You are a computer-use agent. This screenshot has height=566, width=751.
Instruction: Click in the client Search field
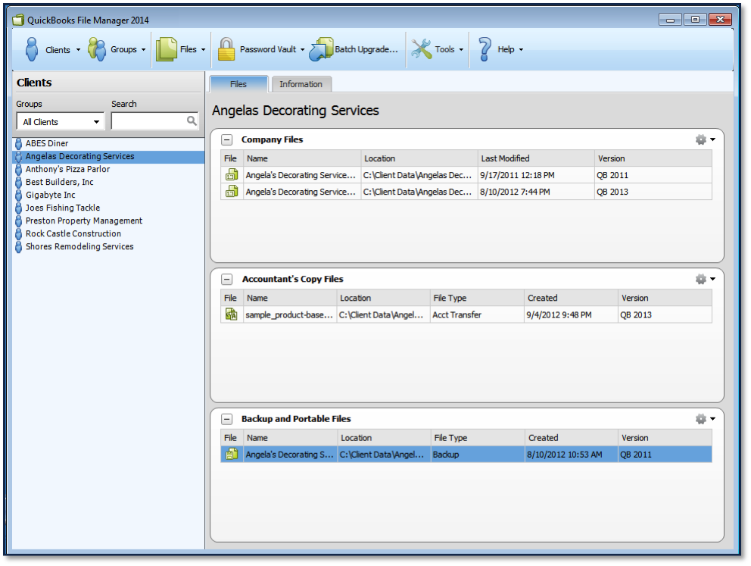click(x=148, y=121)
